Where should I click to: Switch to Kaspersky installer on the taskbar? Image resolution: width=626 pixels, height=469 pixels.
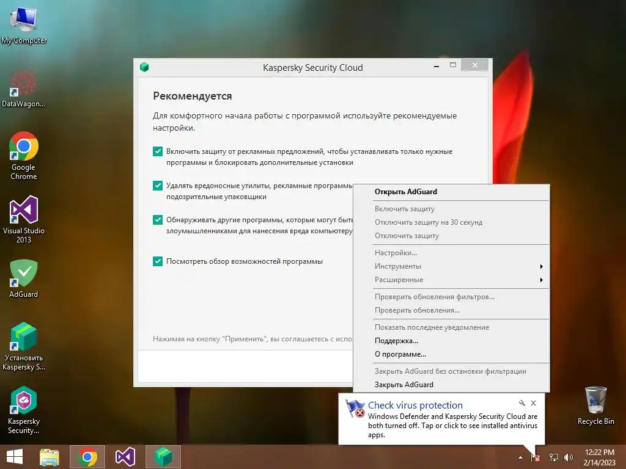pos(163,457)
